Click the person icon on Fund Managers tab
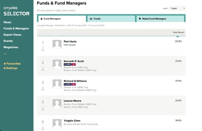The image size is (202, 131). pyautogui.click(x=41, y=19)
